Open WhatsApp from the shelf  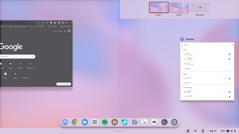(x=94, y=122)
